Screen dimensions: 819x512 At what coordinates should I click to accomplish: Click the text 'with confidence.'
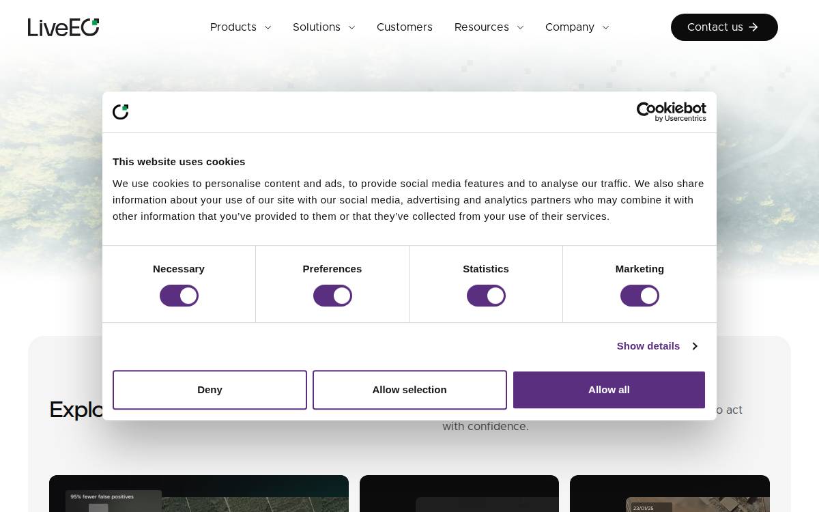(485, 427)
